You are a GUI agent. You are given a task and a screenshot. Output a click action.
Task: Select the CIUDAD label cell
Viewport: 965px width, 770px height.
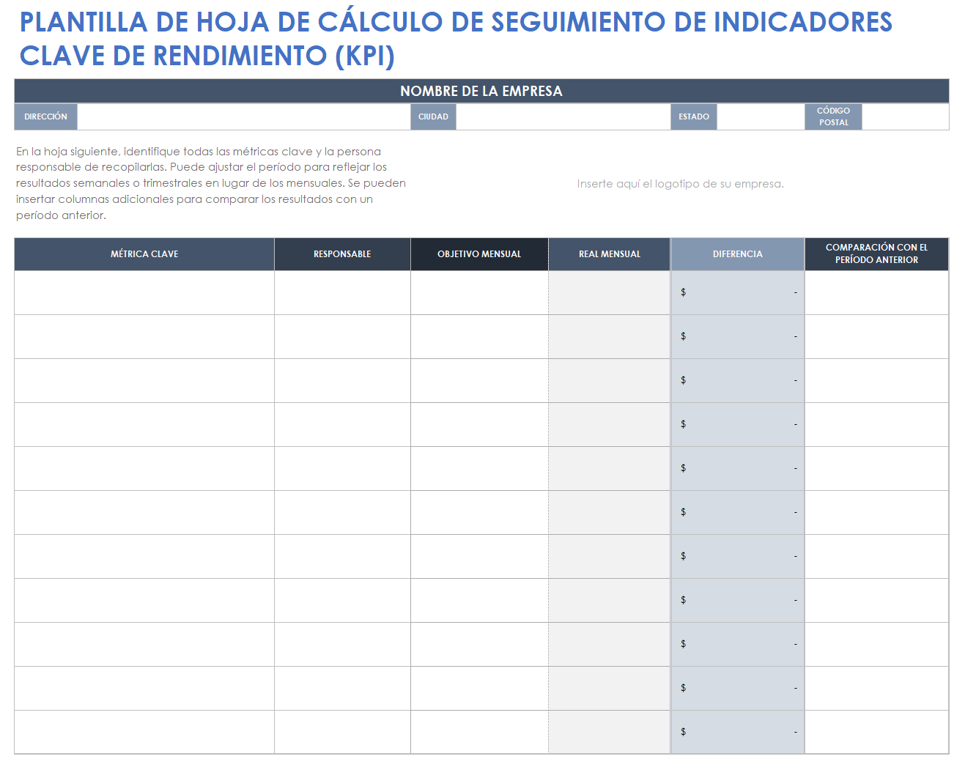[x=433, y=116]
